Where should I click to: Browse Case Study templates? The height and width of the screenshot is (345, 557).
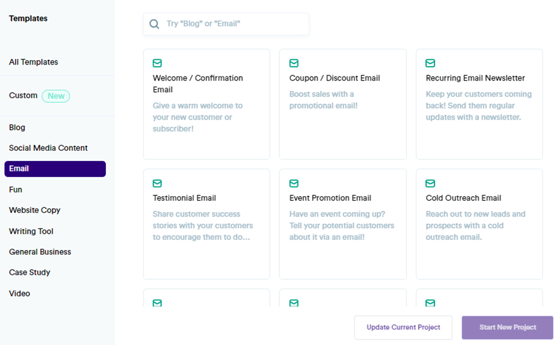pos(29,272)
